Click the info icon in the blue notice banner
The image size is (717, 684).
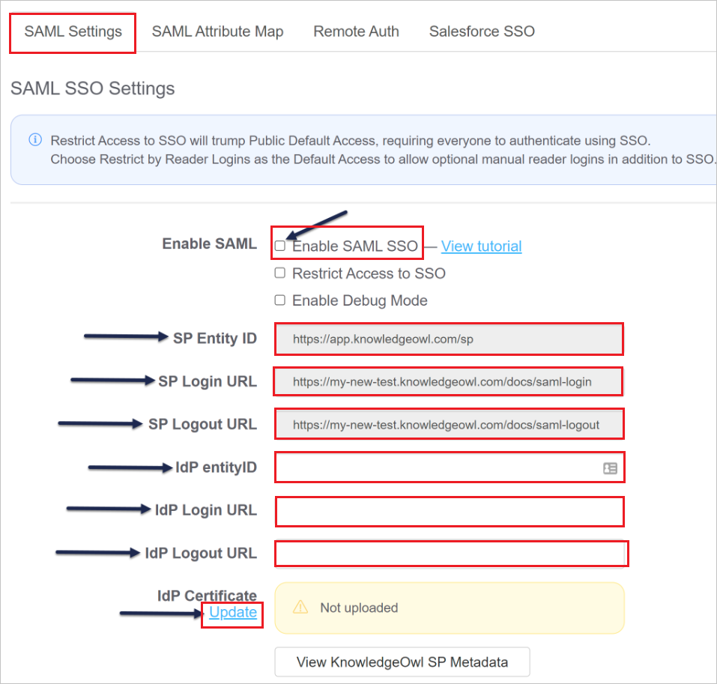tap(34, 140)
